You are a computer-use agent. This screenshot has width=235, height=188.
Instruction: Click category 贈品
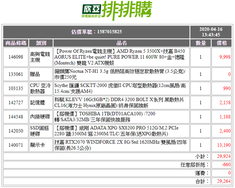[35, 74]
